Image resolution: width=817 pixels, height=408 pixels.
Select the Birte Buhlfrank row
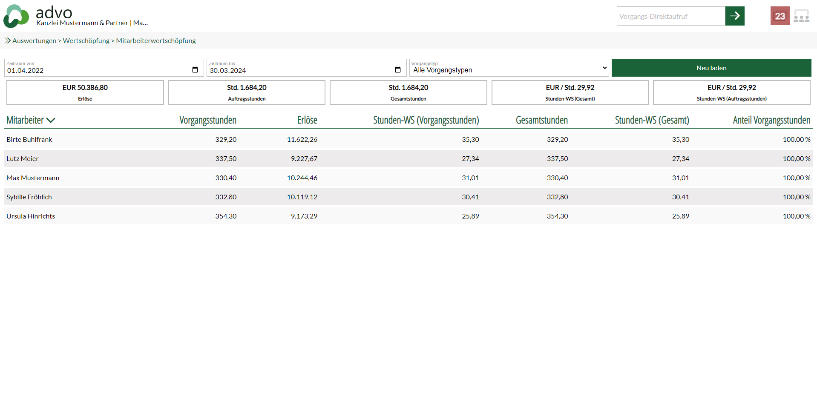tap(29, 139)
